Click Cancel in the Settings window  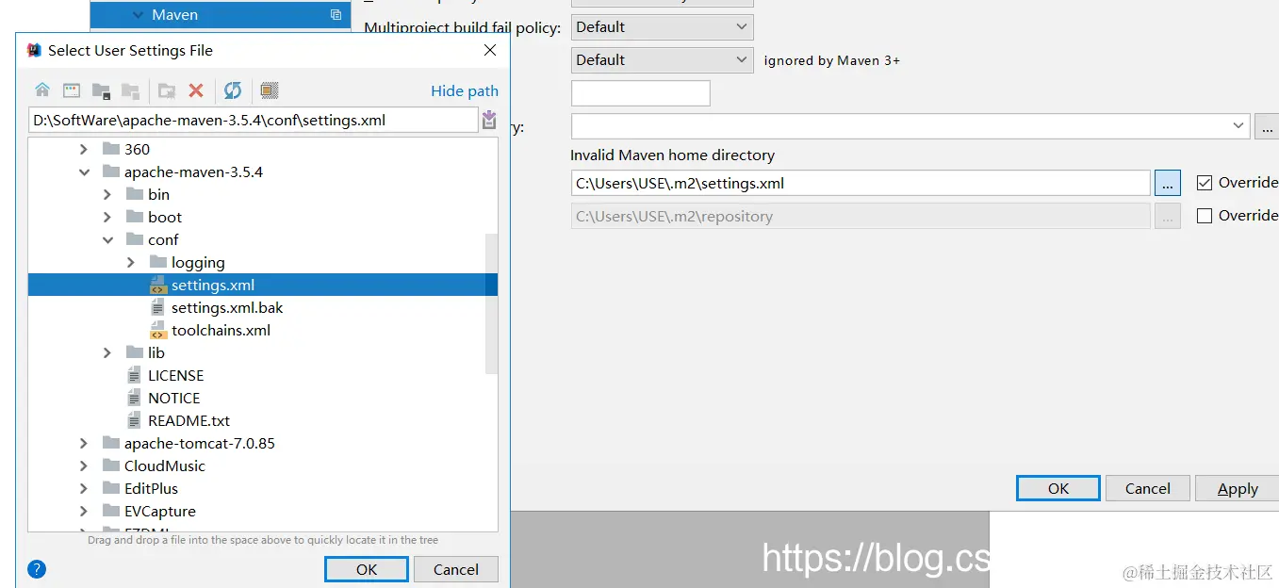(1148, 488)
